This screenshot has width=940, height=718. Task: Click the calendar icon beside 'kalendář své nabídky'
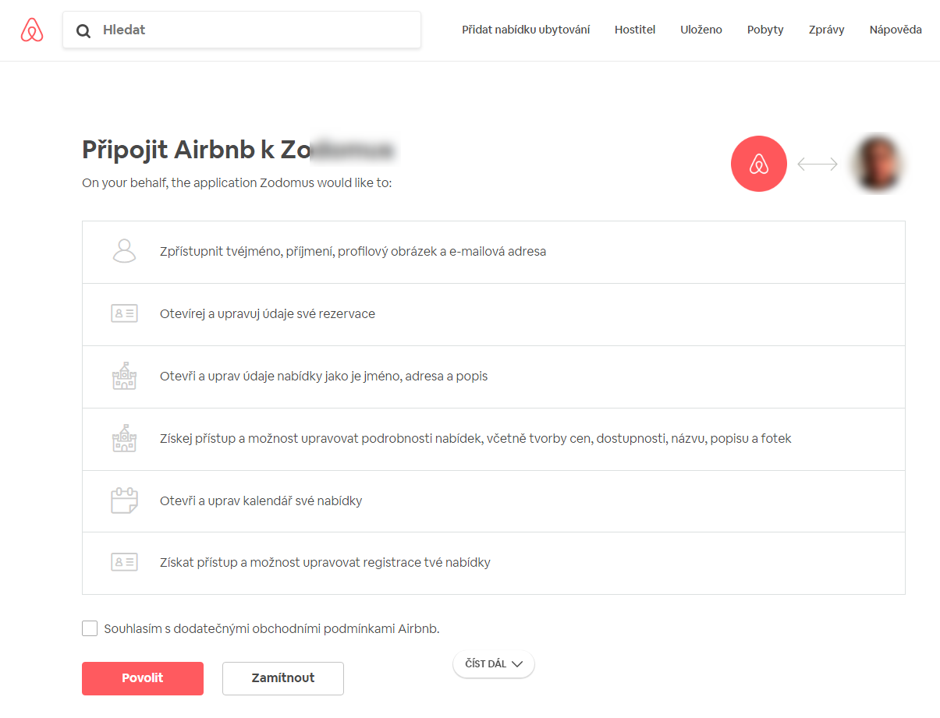[124, 500]
